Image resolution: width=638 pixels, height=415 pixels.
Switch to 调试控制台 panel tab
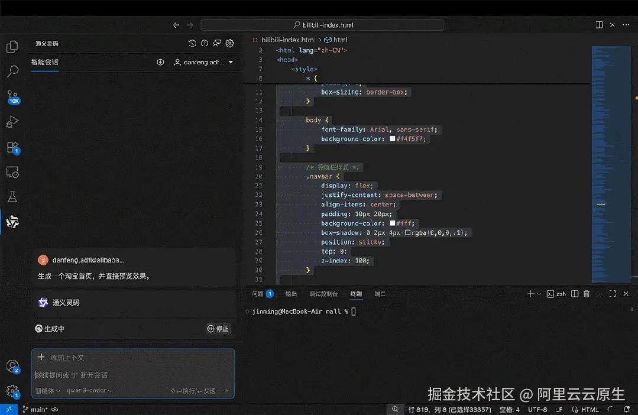[x=323, y=294]
